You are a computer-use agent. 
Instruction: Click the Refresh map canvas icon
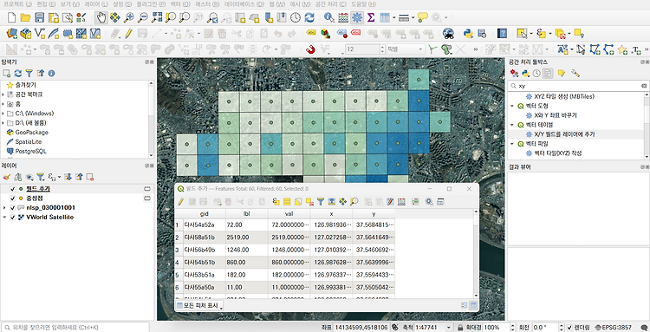[309, 17]
